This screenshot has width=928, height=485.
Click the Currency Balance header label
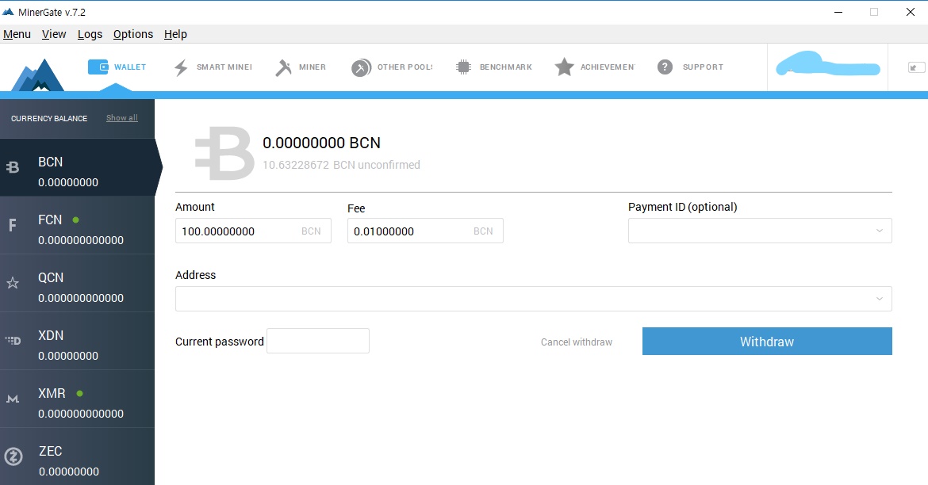tap(49, 118)
